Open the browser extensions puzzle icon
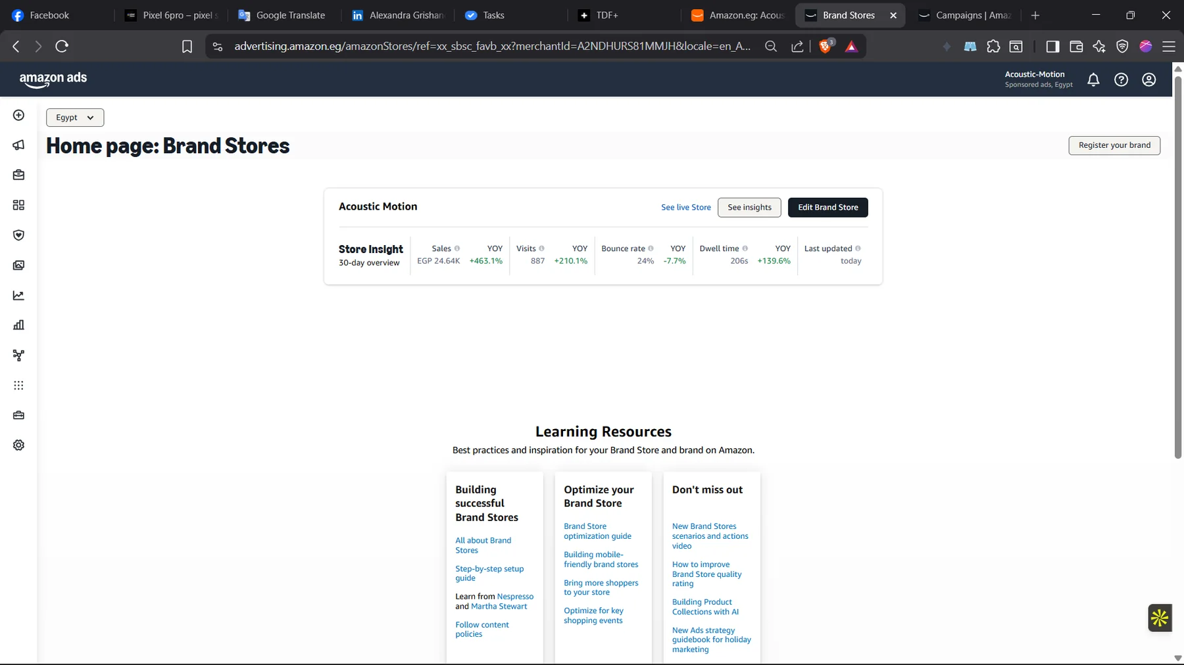This screenshot has height=665, width=1184. coord(993,47)
